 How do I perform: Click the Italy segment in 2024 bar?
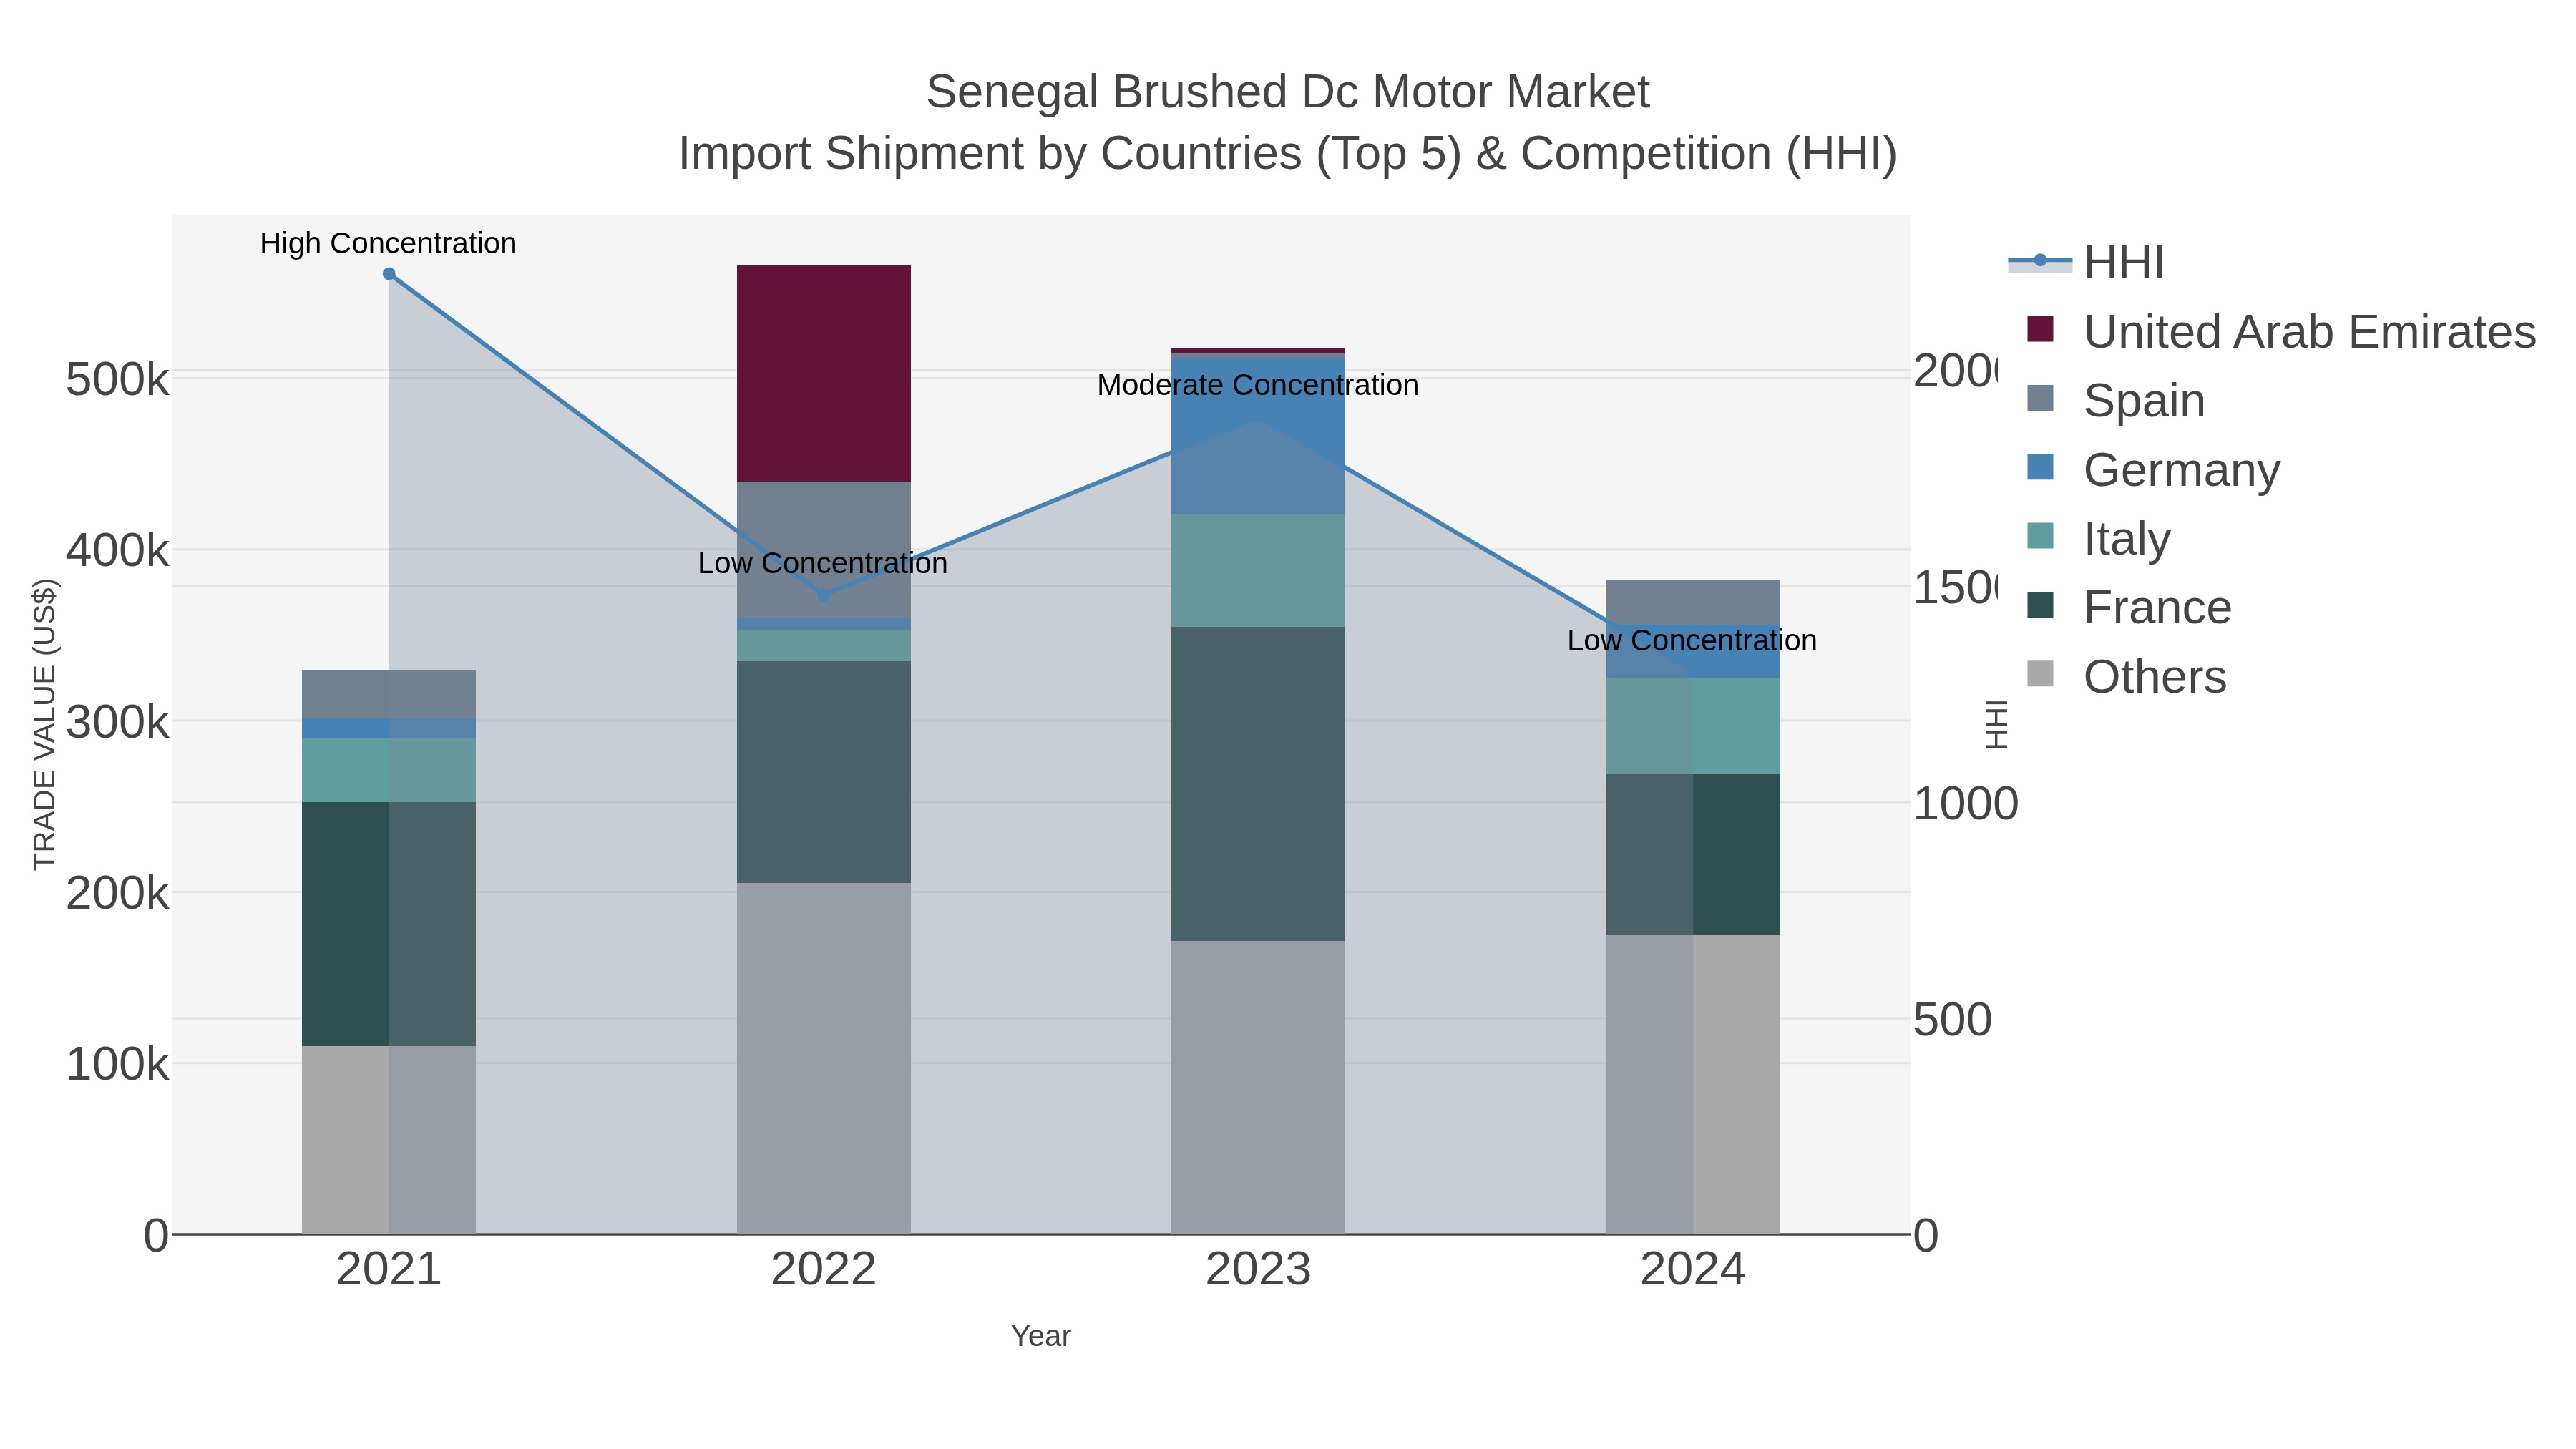pyautogui.click(x=1693, y=726)
